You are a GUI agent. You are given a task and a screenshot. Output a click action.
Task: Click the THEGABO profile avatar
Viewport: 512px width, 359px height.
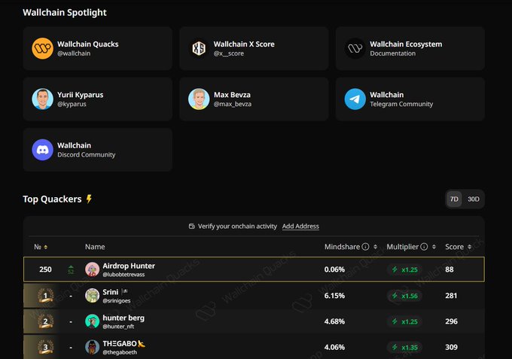(x=92, y=347)
